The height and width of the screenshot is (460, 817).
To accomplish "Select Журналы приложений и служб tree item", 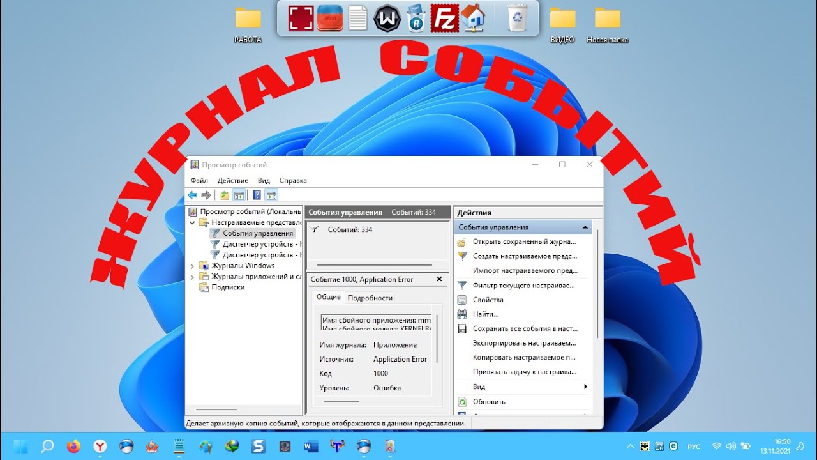I will click(256, 277).
